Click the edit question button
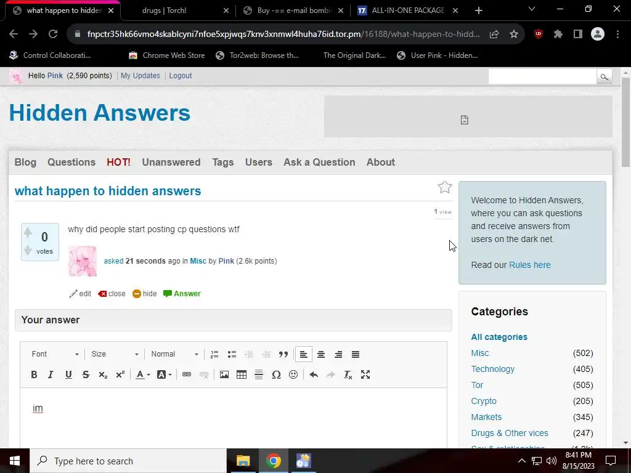 click(x=80, y=294)
